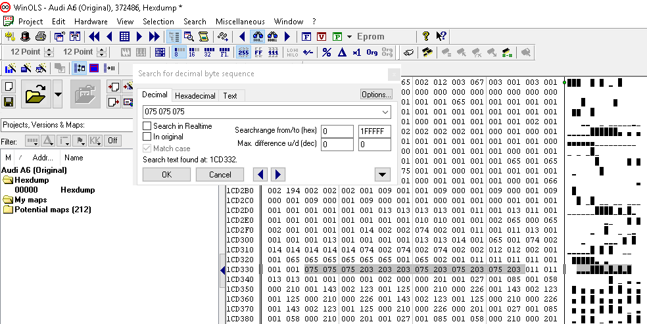
Task: Open dropdown arrow beside open folder
Action: (58, 94)
